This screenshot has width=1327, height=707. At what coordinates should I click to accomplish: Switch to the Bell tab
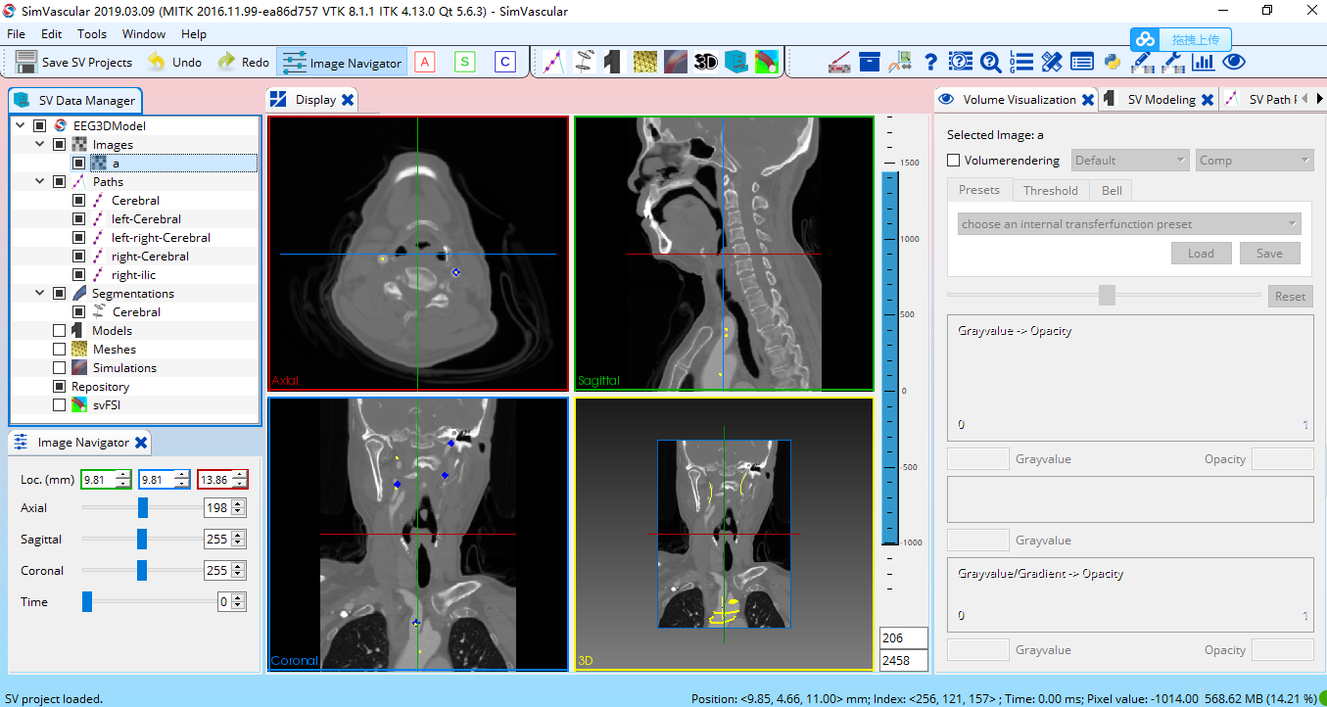[x=1112, y=190]
